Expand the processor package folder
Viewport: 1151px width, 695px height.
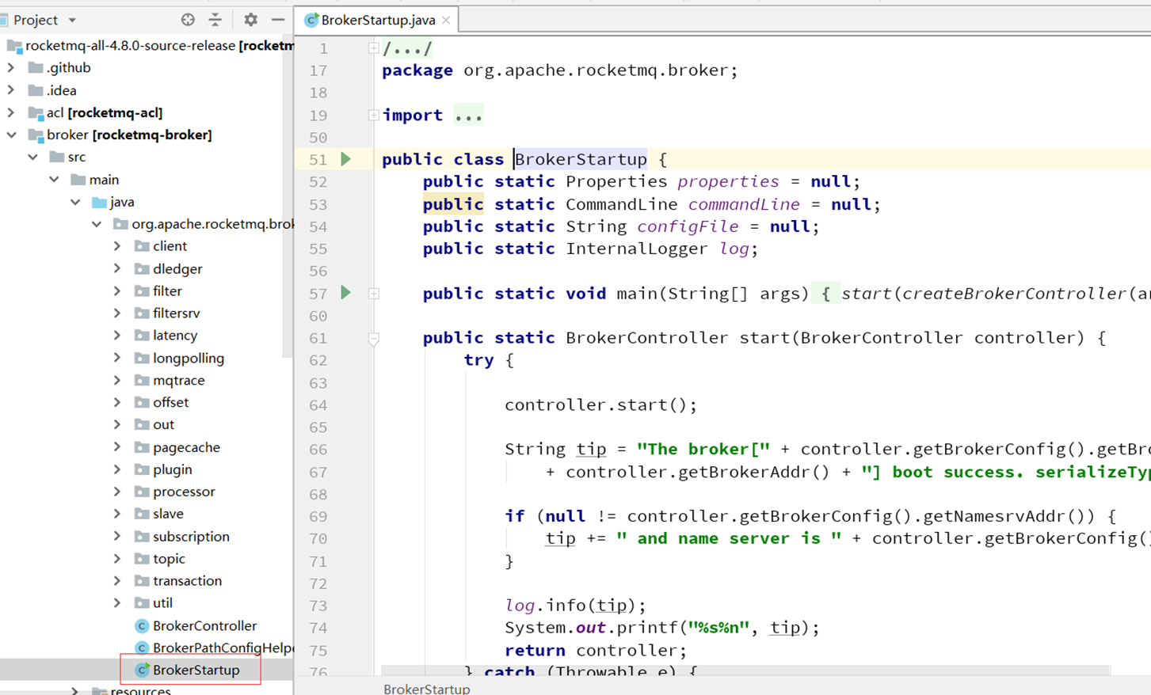click(x=117, y=492)
